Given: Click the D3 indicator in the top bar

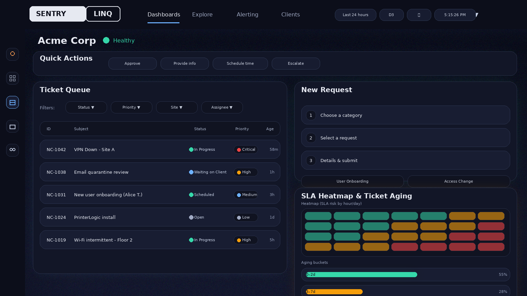Looking at the screenshot, I should (391, 15).
